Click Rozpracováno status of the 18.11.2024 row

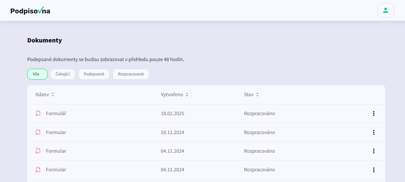pyautogui.click(x=259, y=133)
